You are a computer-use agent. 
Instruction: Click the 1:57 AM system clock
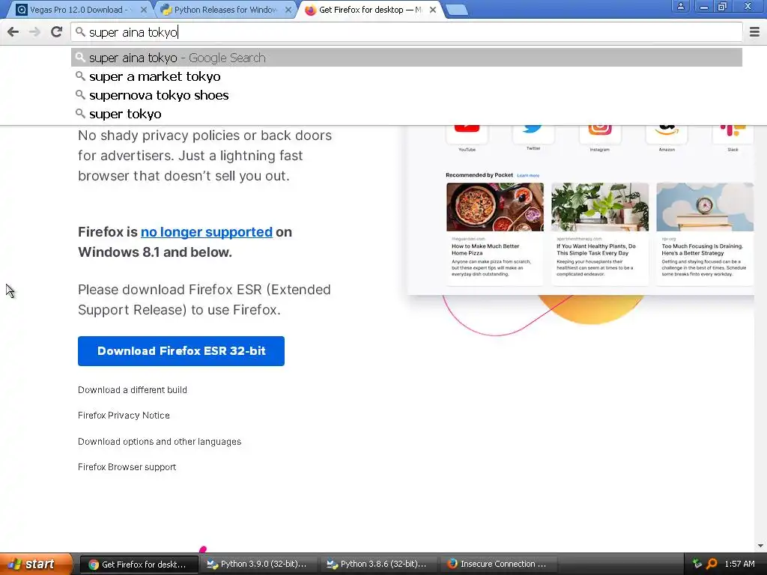739,564
